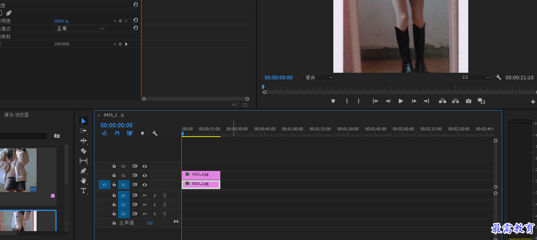The image size is (537, 240).
Task: Add marker in program monitor
Action: [x=333, y=101]
